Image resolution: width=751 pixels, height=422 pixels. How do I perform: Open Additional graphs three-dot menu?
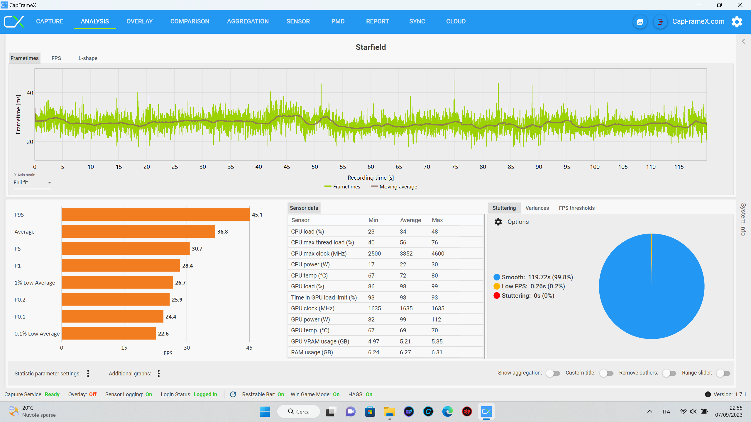[x=159, y=373]
